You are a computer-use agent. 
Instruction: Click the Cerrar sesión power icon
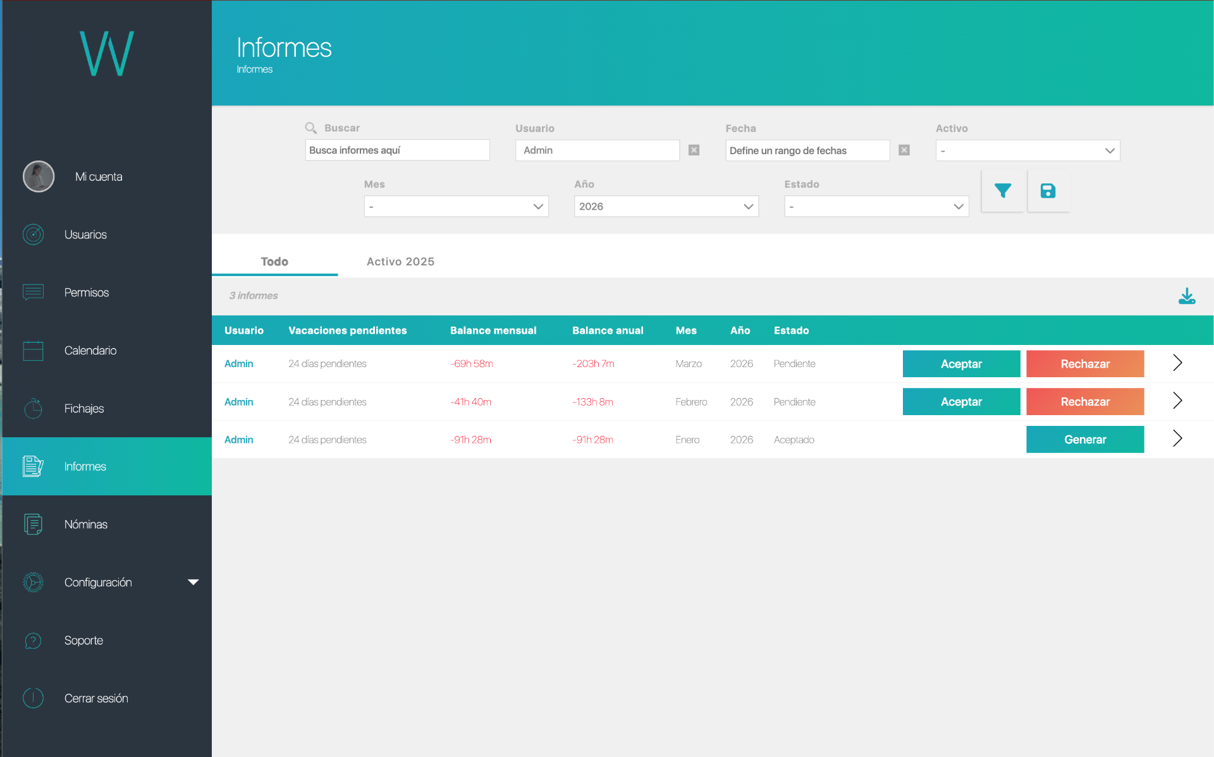point(33,698)
